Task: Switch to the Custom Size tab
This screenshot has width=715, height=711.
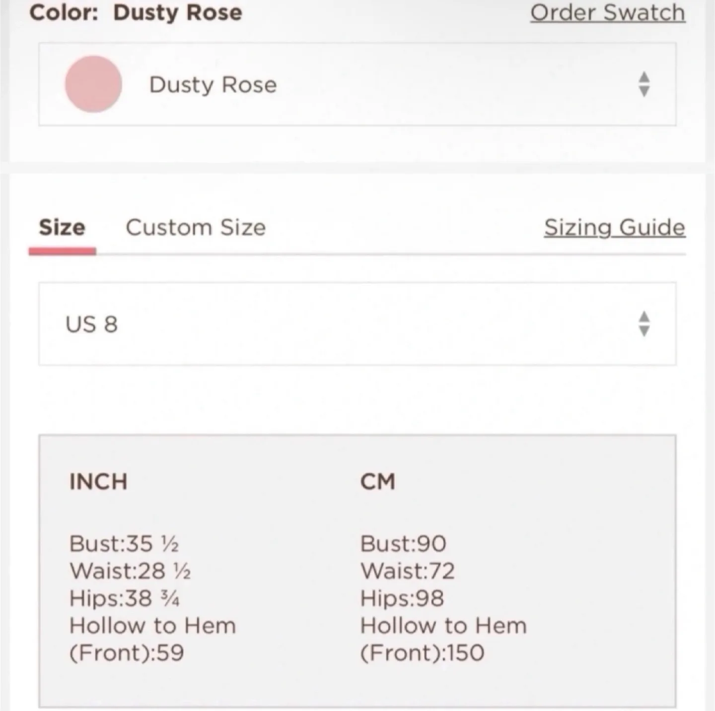Action: click(195, 228)
